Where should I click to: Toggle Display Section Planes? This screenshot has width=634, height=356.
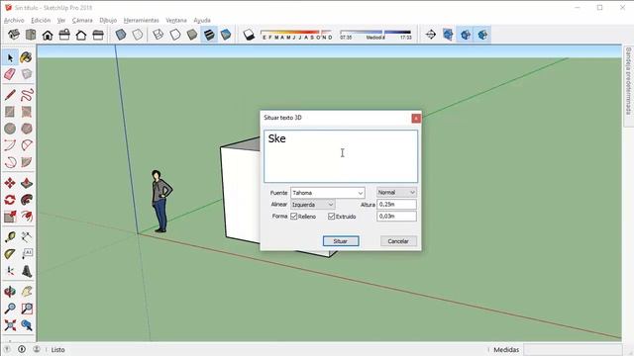click(448, 35)
